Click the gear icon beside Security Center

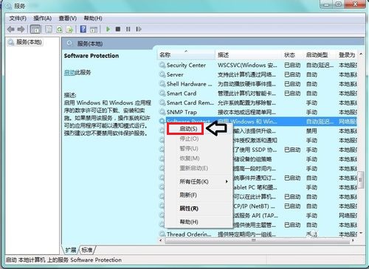[162, 65]
